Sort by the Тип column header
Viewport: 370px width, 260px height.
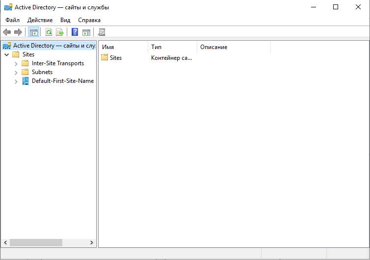click(173, 47)
